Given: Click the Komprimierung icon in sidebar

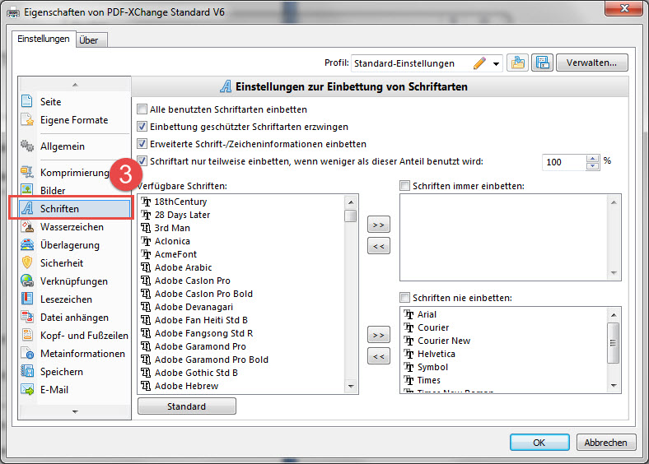Looking at the screenshot, I should pos(27,172).
